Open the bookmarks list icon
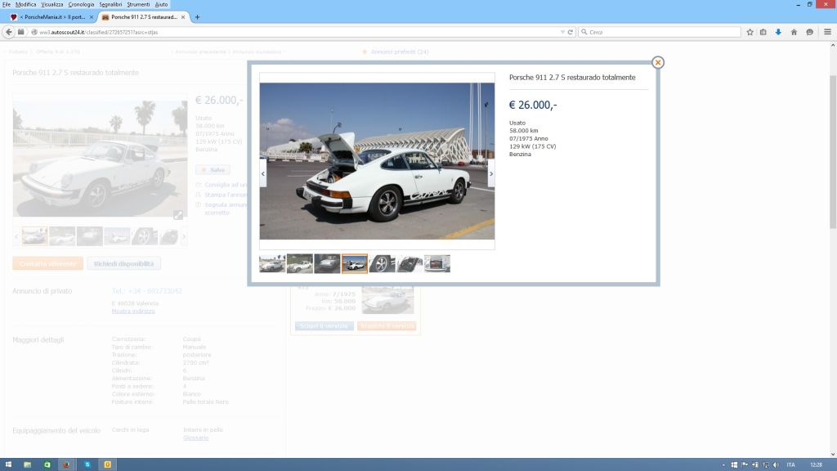This screenshot has width=837, height=471. 763,32
